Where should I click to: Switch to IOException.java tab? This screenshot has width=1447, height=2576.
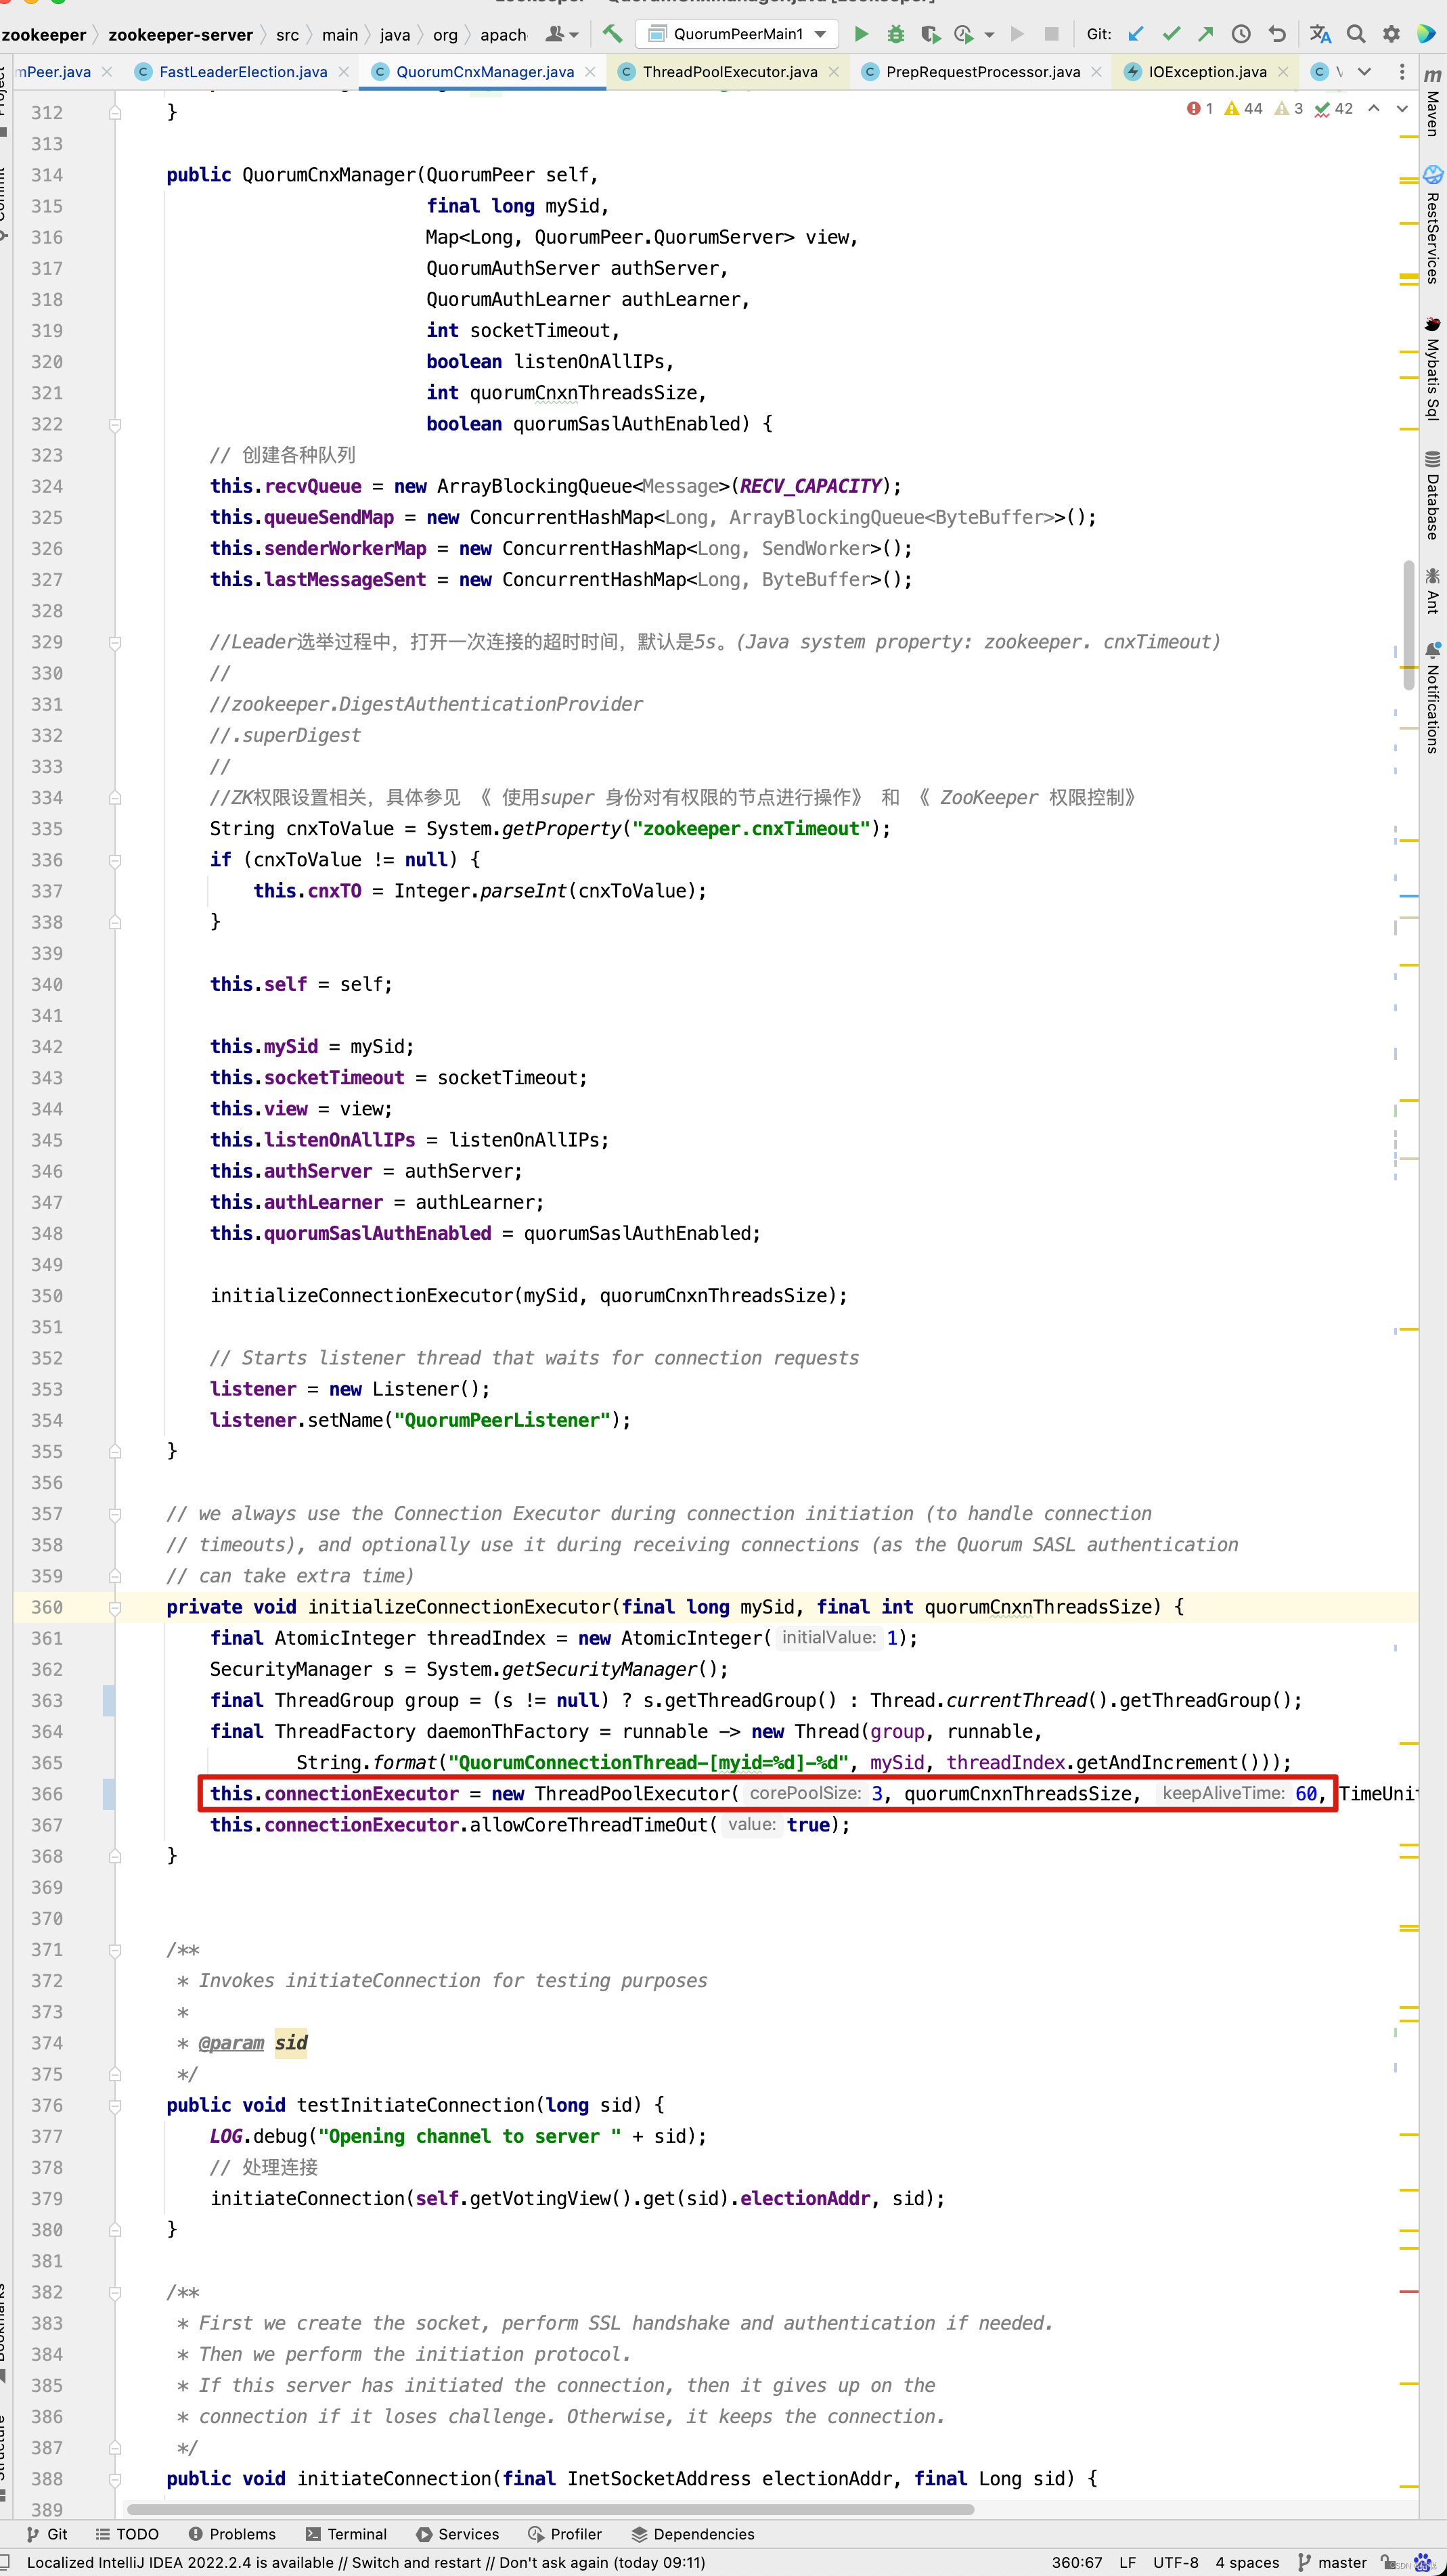point(1207,72)
